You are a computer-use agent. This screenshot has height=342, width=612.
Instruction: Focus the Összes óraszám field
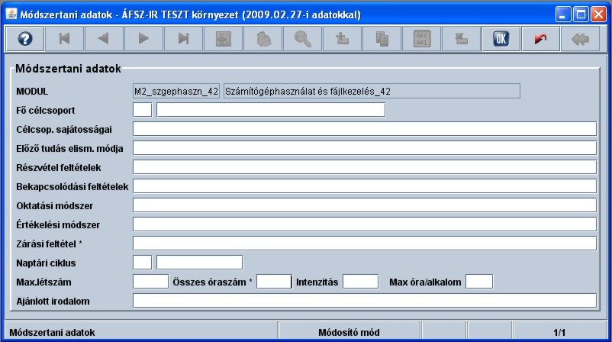(274, 282)
